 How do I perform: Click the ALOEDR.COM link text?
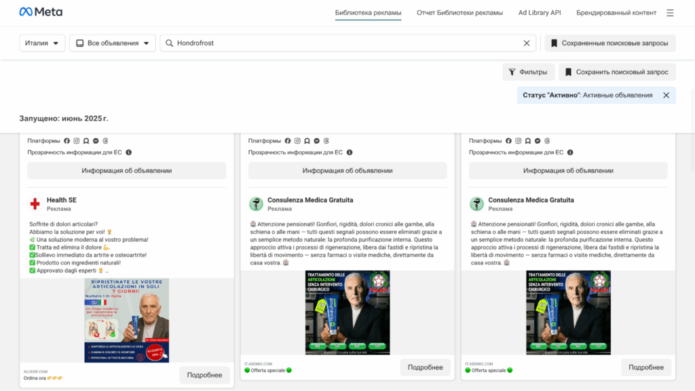[35, 371]
